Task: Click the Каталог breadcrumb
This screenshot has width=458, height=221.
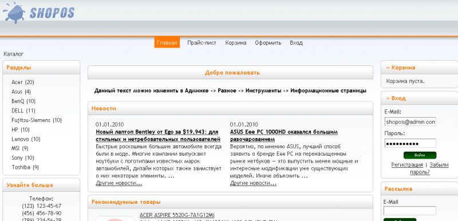Action: 13,54
